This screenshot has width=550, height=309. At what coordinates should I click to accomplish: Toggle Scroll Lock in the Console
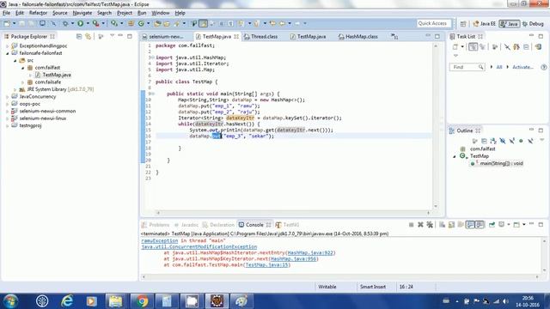(451, 225)
